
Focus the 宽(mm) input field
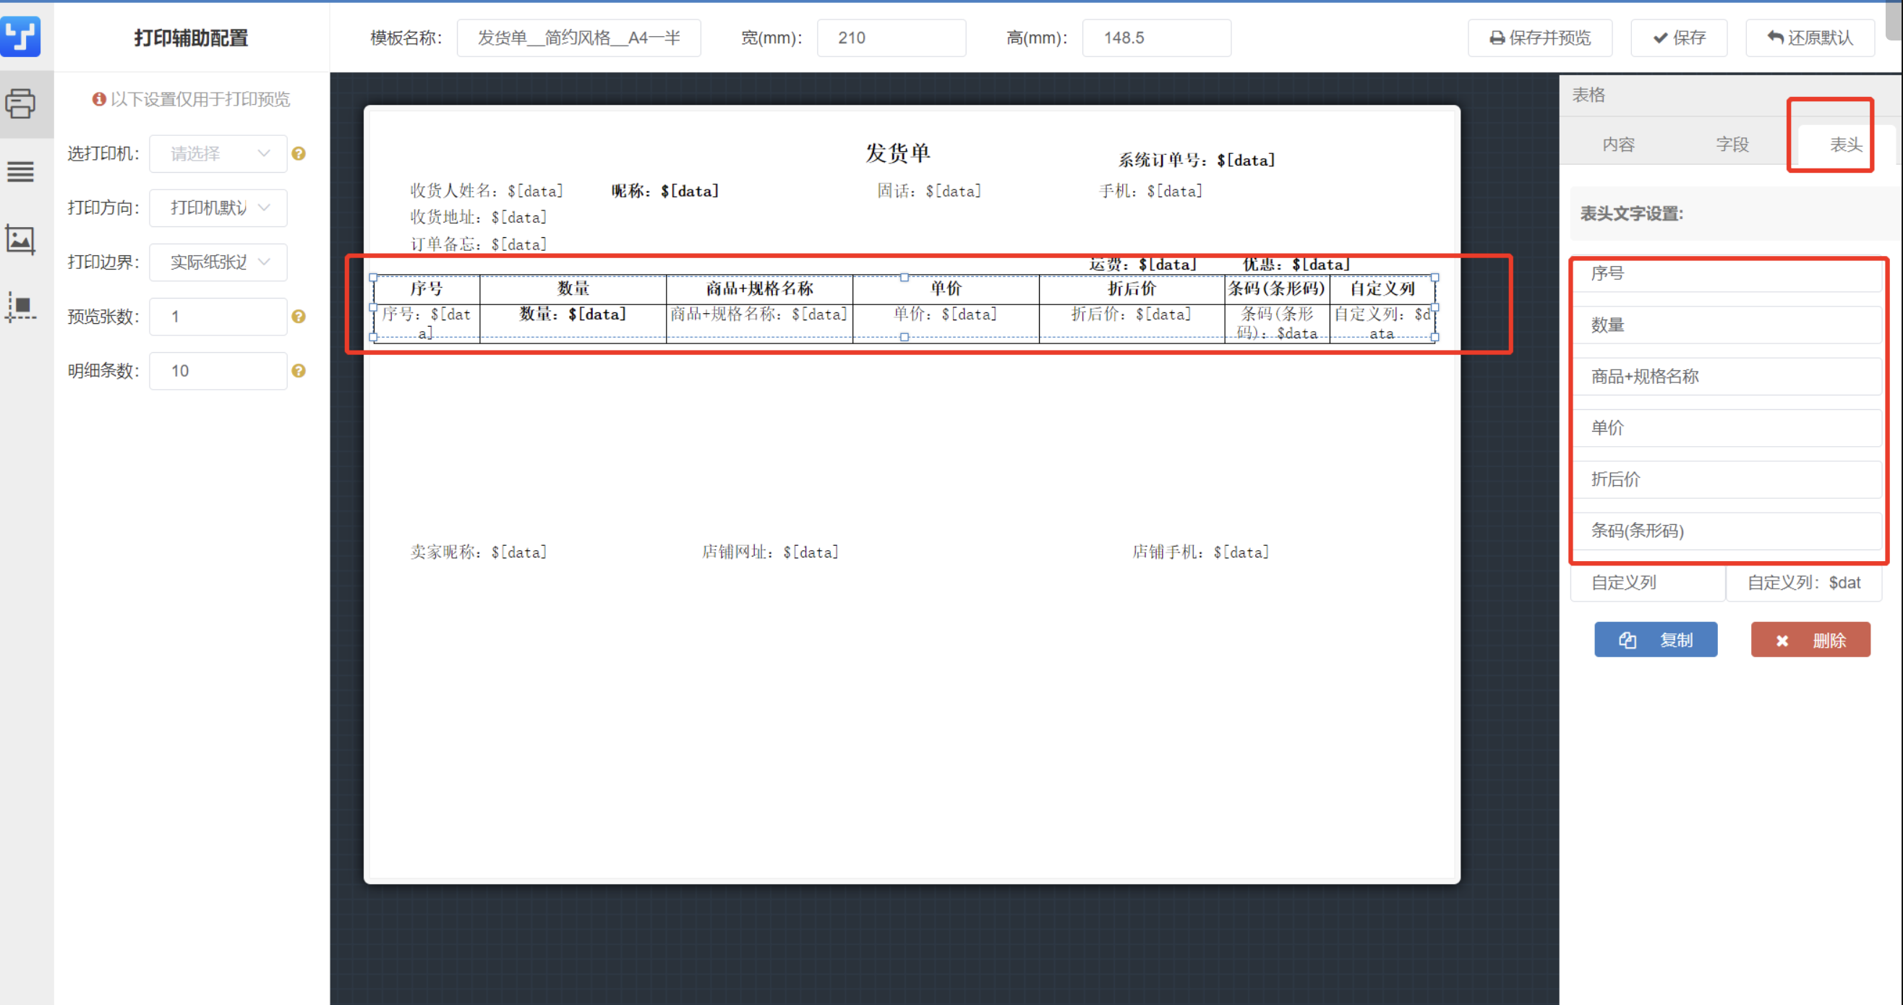[x=891, y=38]
